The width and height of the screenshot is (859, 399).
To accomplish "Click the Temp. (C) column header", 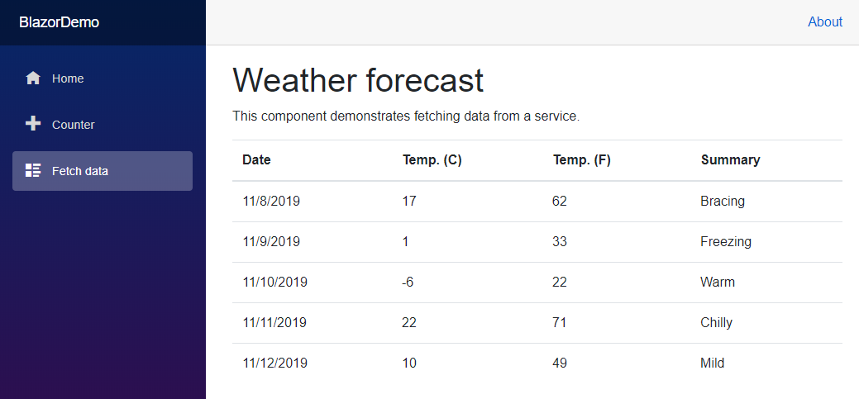I will point(432,160).
